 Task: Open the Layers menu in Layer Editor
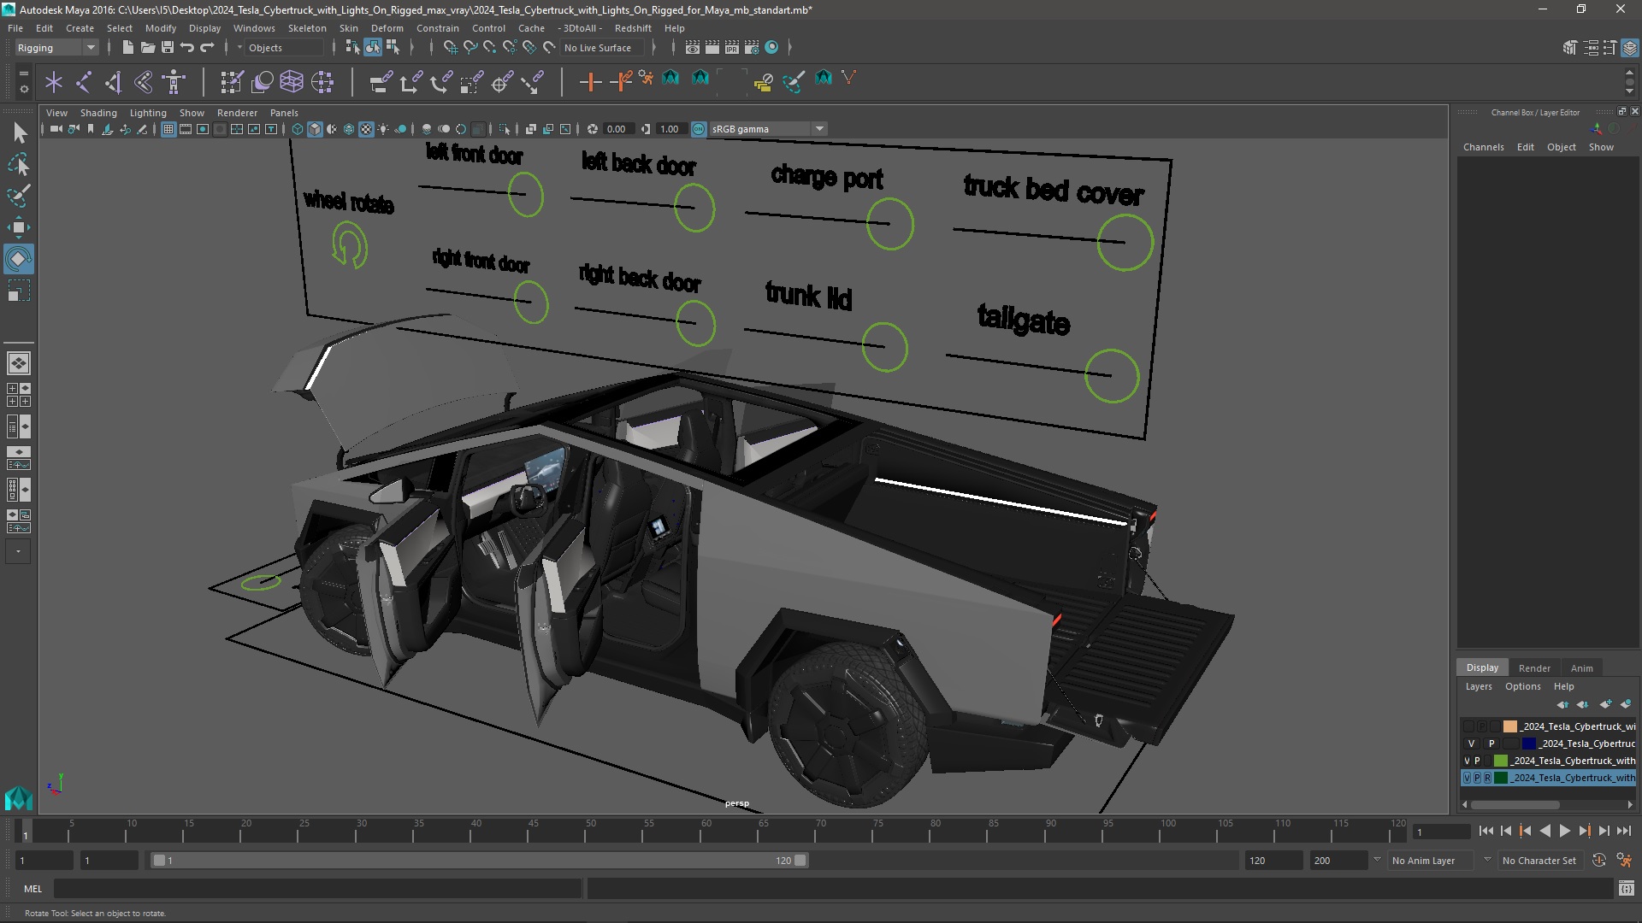(1478, 686)
